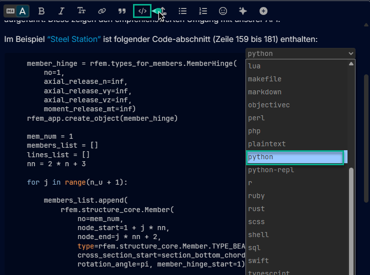
Task: Apply italic formatting
Action: [x=61, y=10]
